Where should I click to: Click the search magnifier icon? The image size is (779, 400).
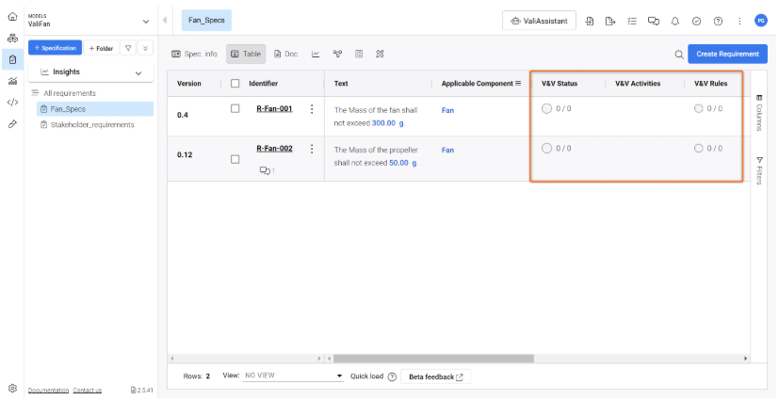[x=678, y=55]
